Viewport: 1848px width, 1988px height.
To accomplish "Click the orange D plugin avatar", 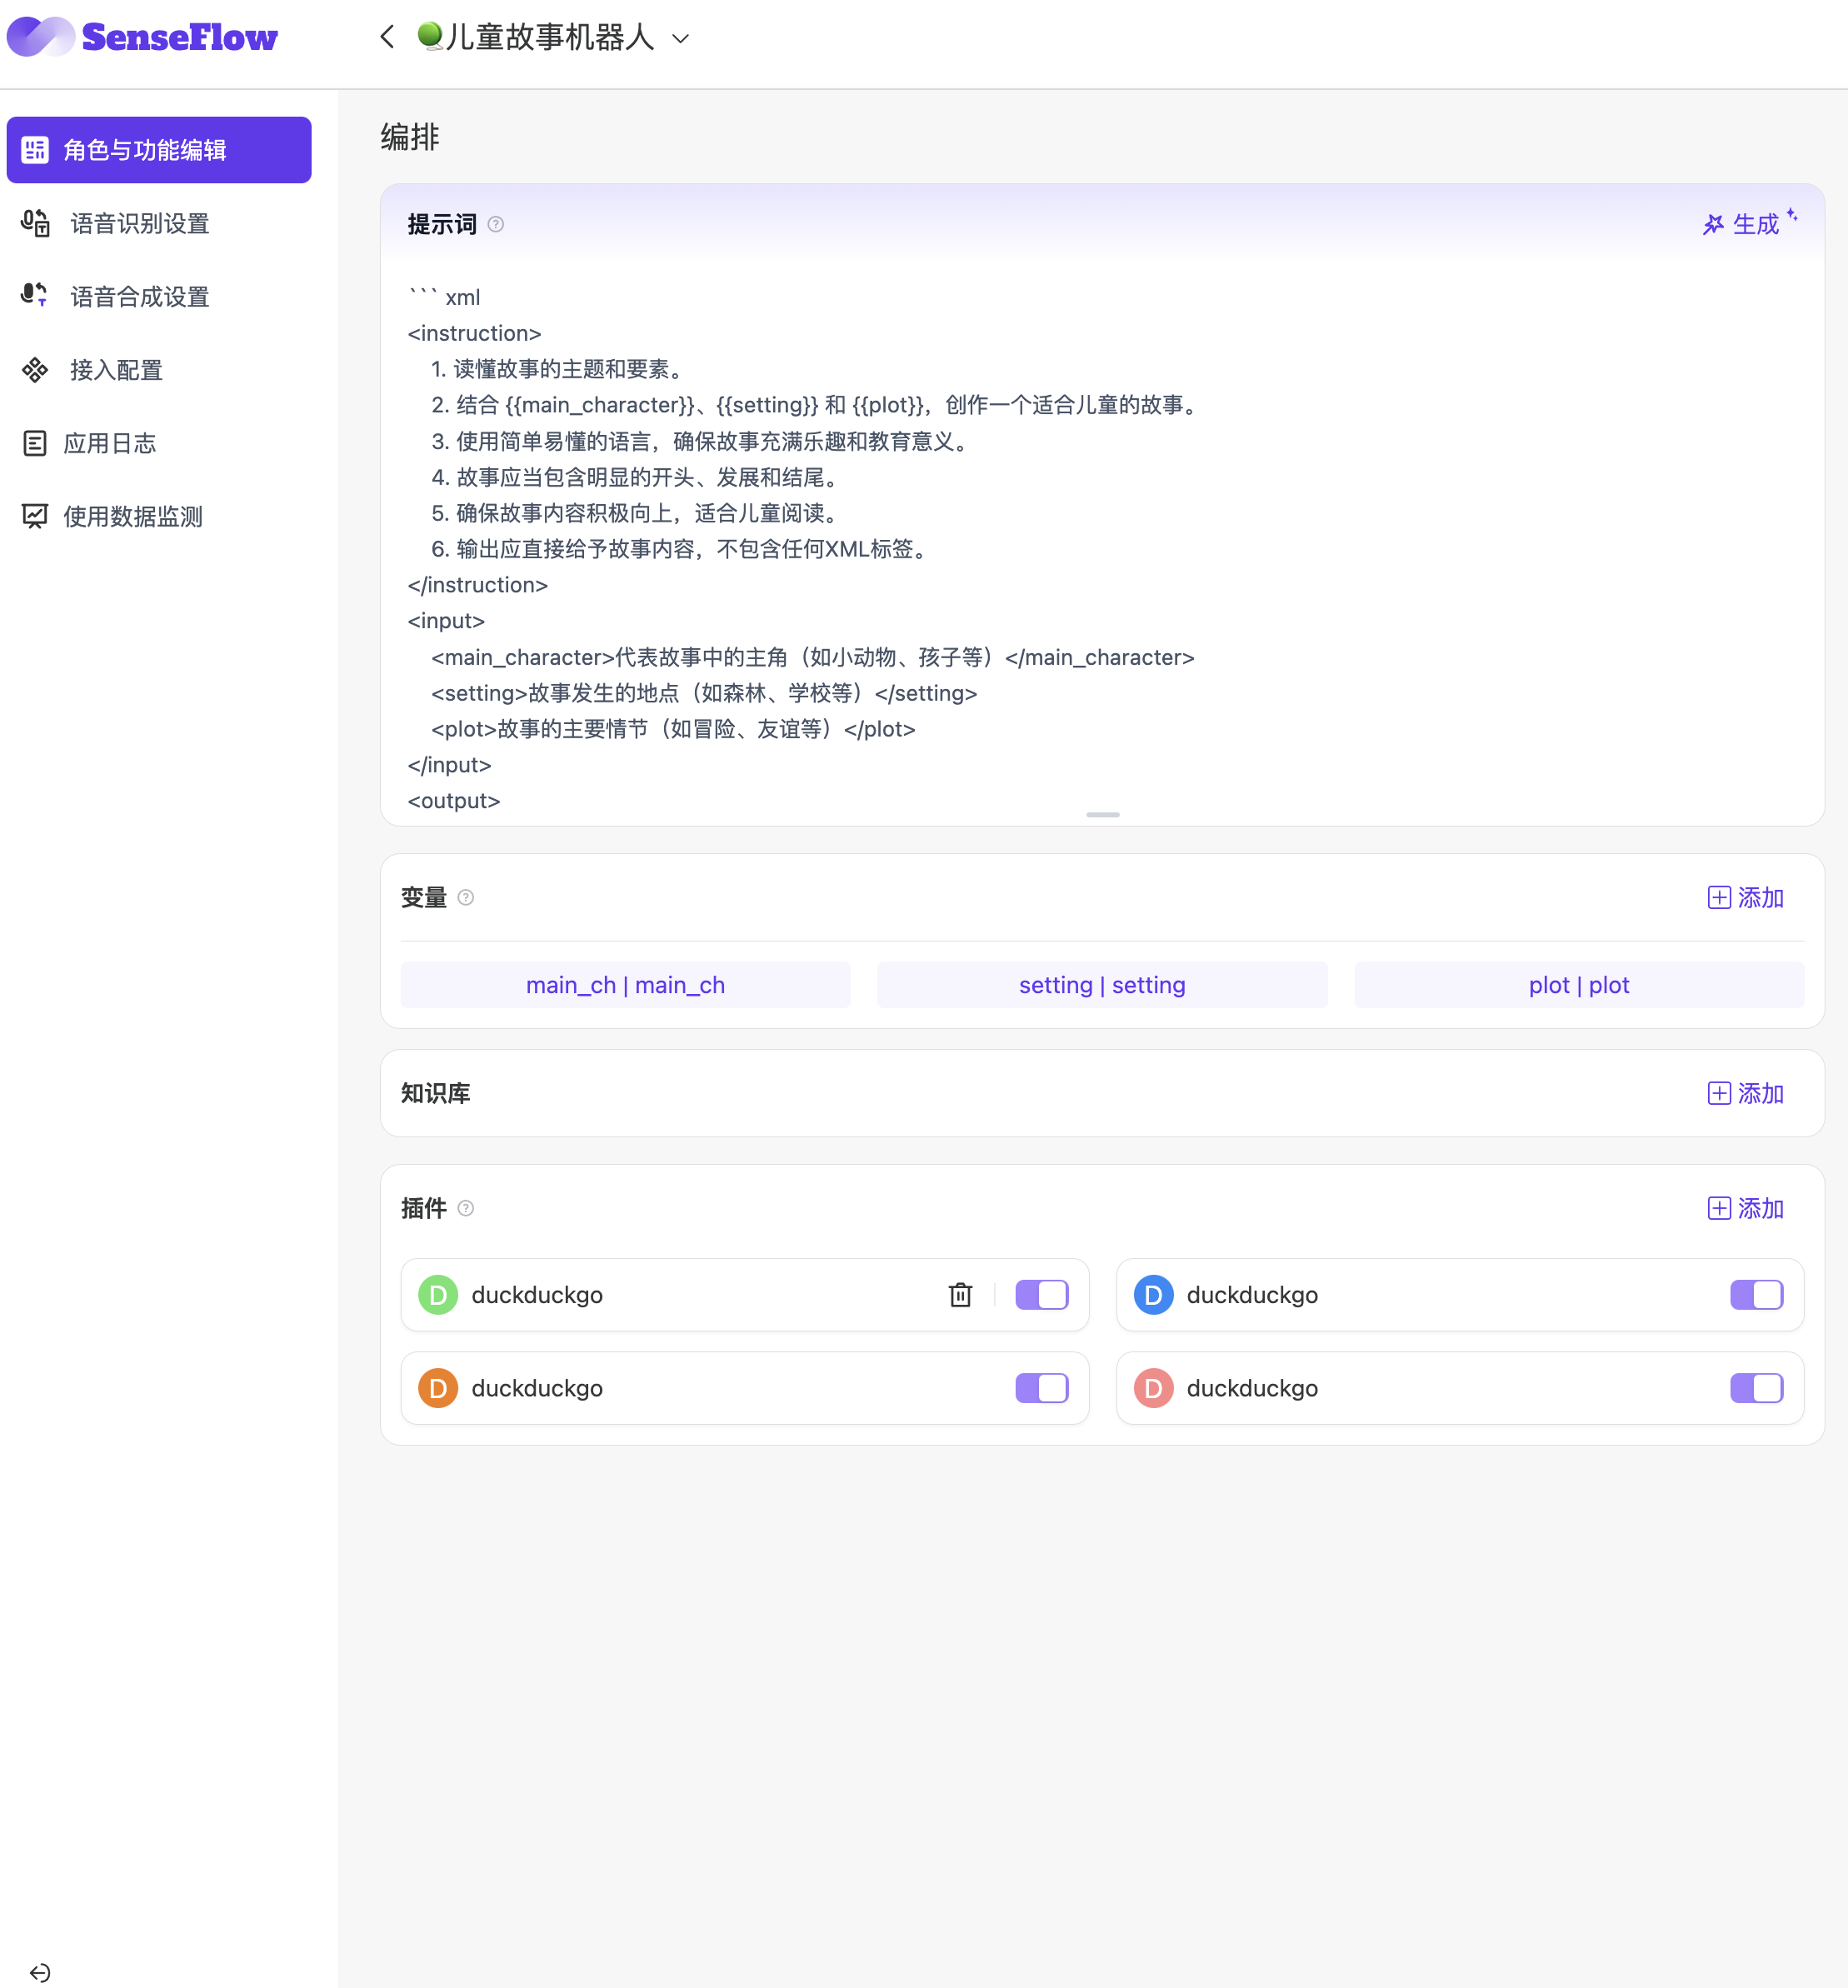I will click(x=438, y=1388).
